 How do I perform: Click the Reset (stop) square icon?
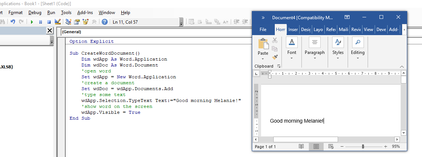pyautogui.click(x=48, y=22)
